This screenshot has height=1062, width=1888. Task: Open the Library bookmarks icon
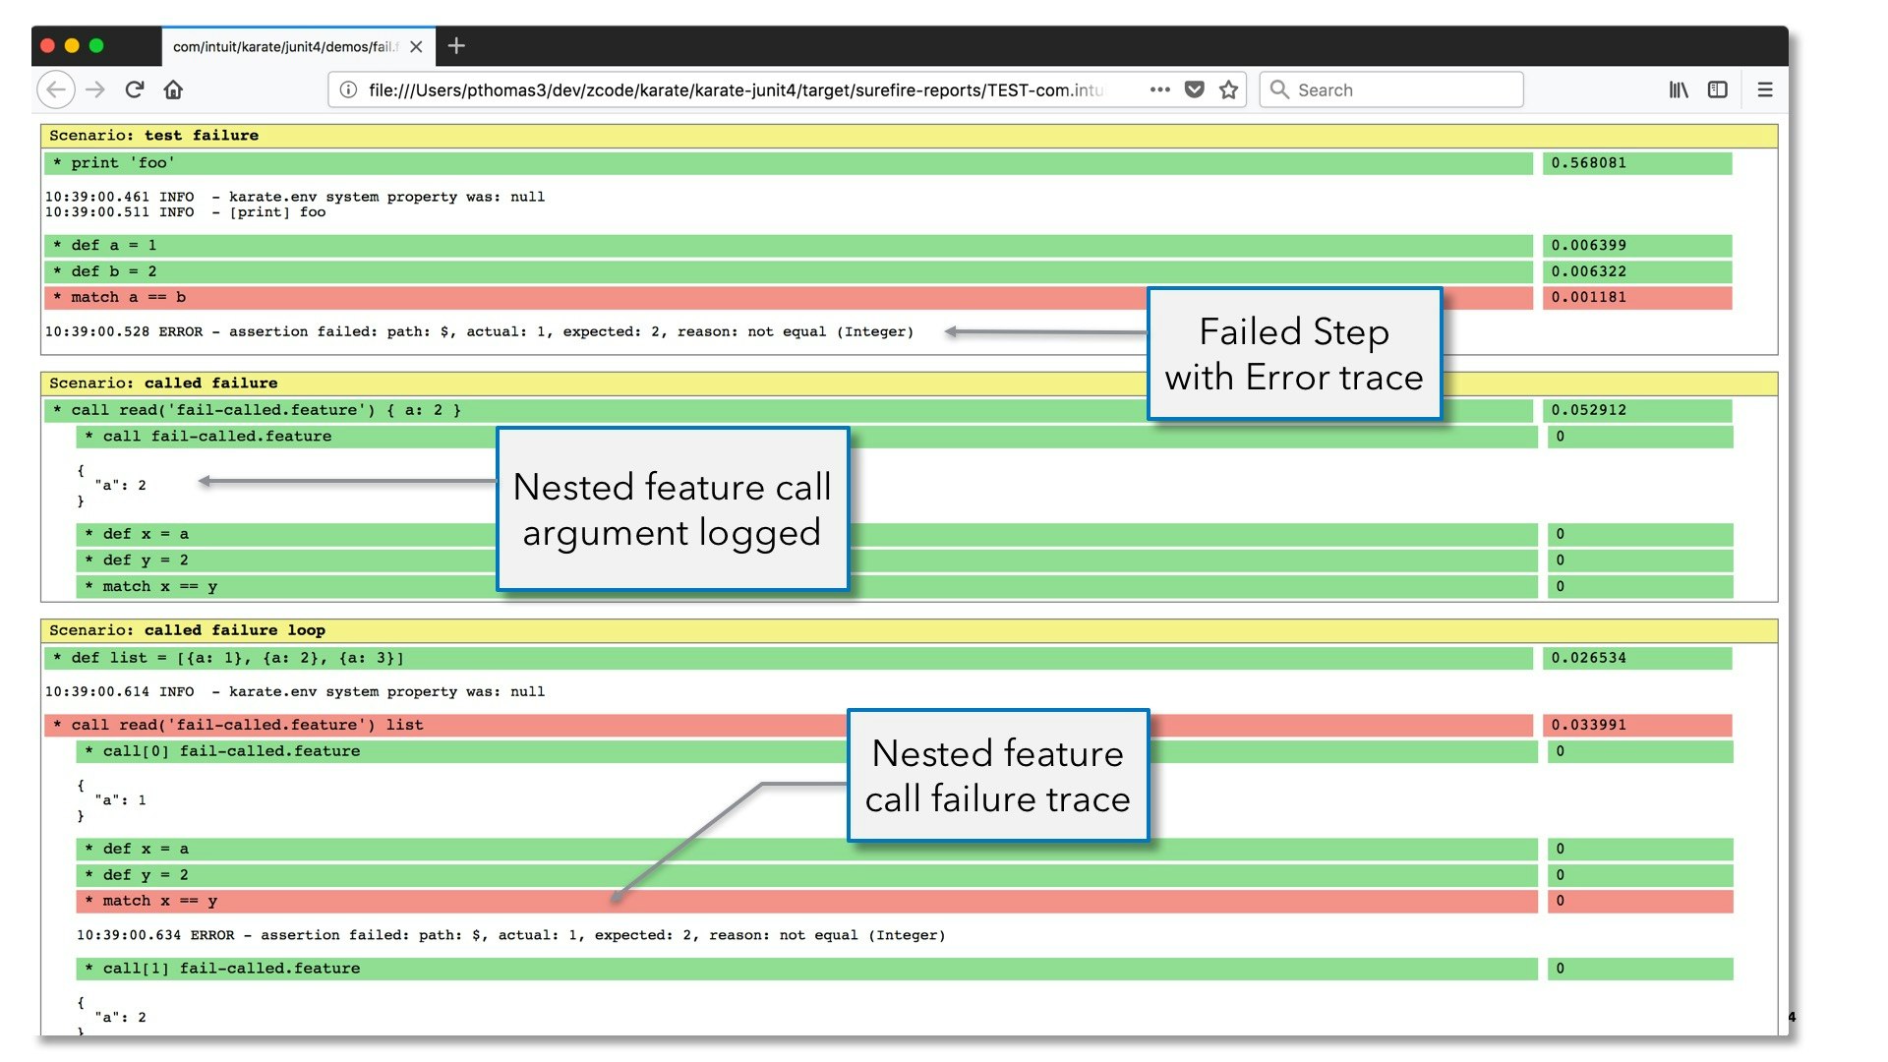coord(1679,89)
